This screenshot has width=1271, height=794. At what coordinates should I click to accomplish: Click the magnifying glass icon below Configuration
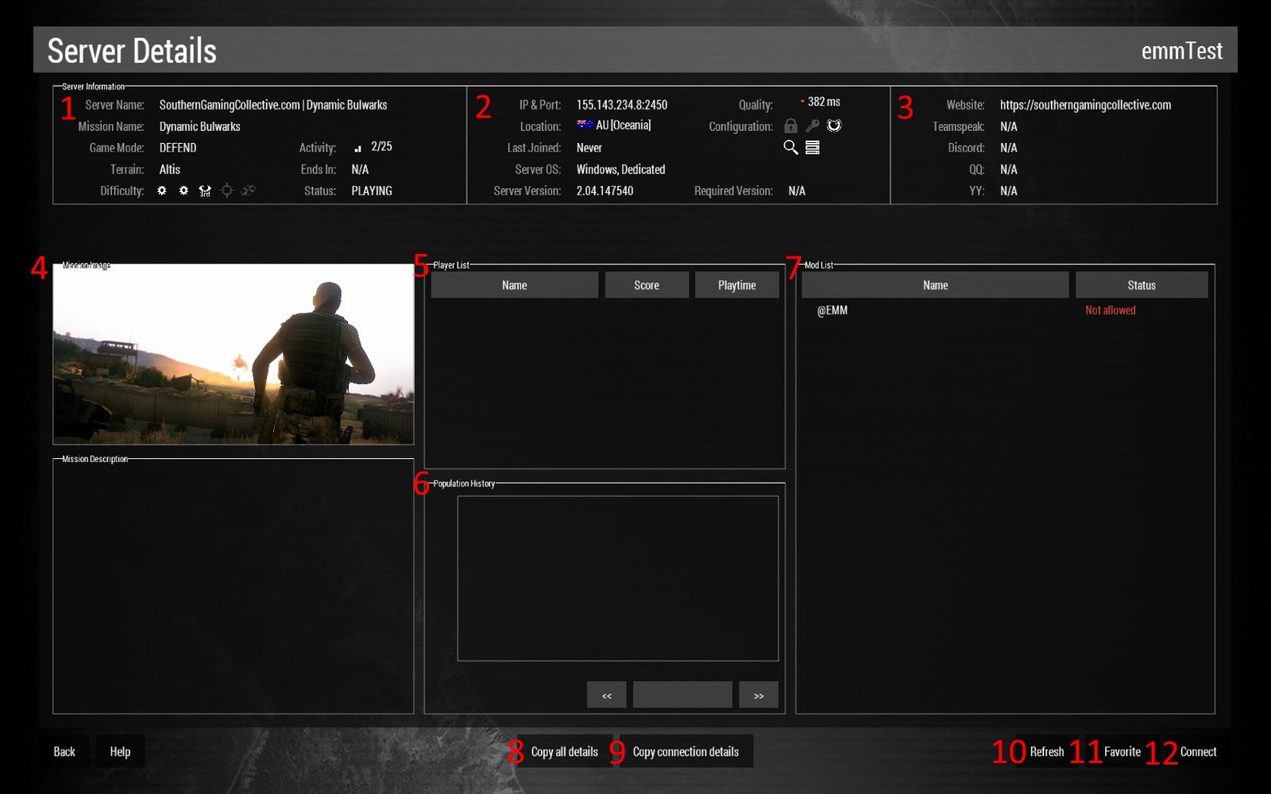pos(790,148)
